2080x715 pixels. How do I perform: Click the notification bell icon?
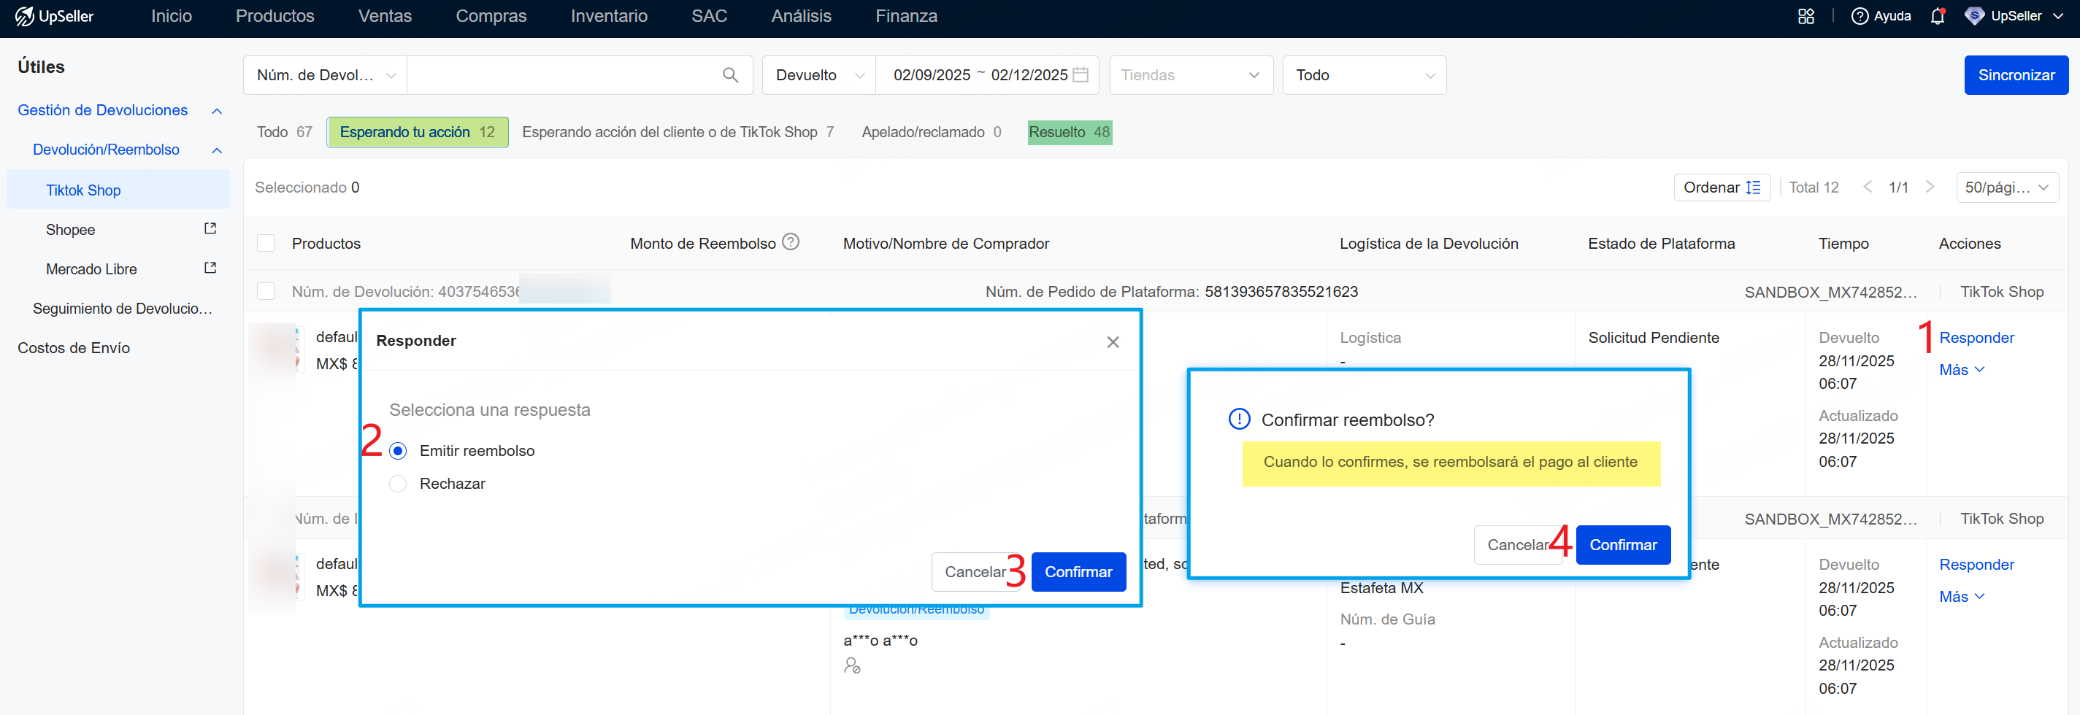[1937, 16]
